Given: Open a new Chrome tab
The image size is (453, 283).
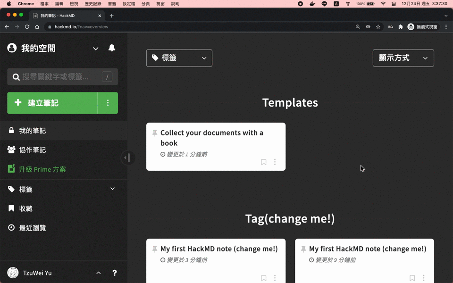Looking at the screenshot, I should pyautogui.click(x=111, y=16).
